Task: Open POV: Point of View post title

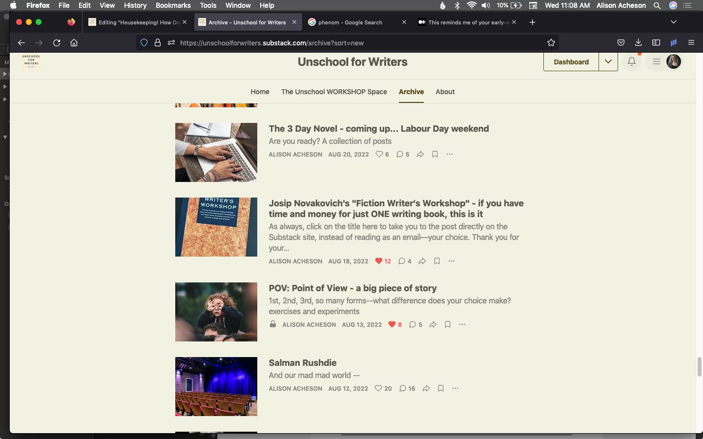Action: coord(352,288)
